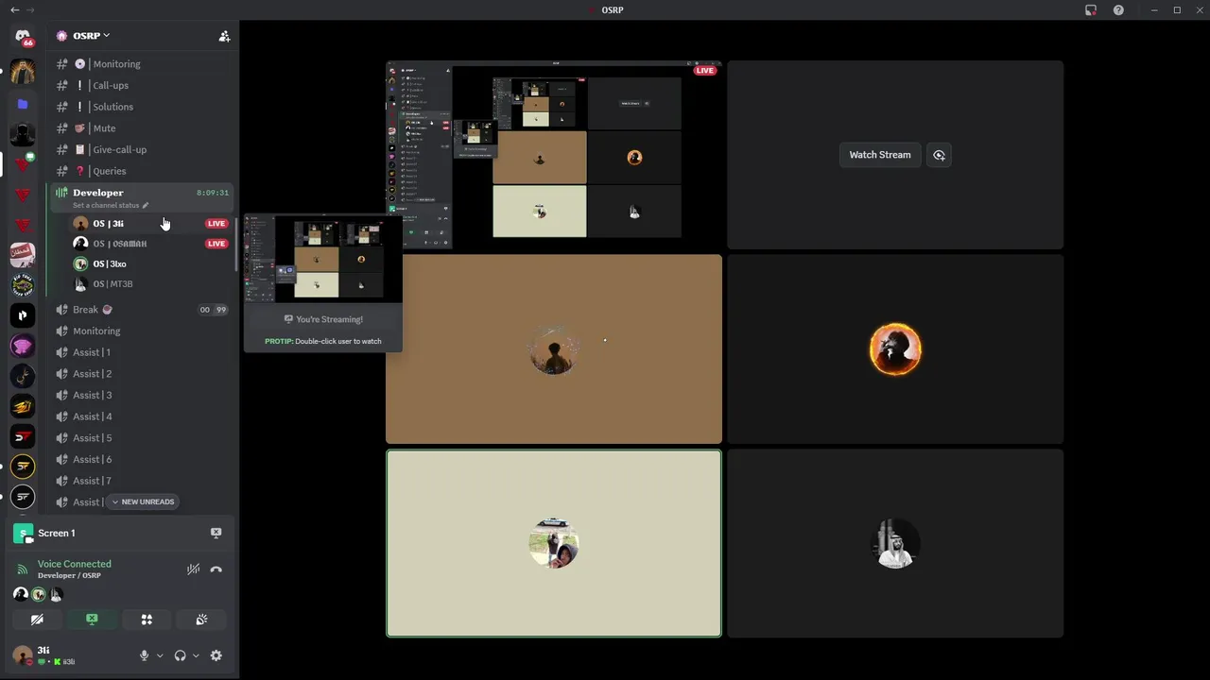Viewport: 1210px width, 680px height.
Task: Deafen using the headphones icon
Action: coord(180,655)
